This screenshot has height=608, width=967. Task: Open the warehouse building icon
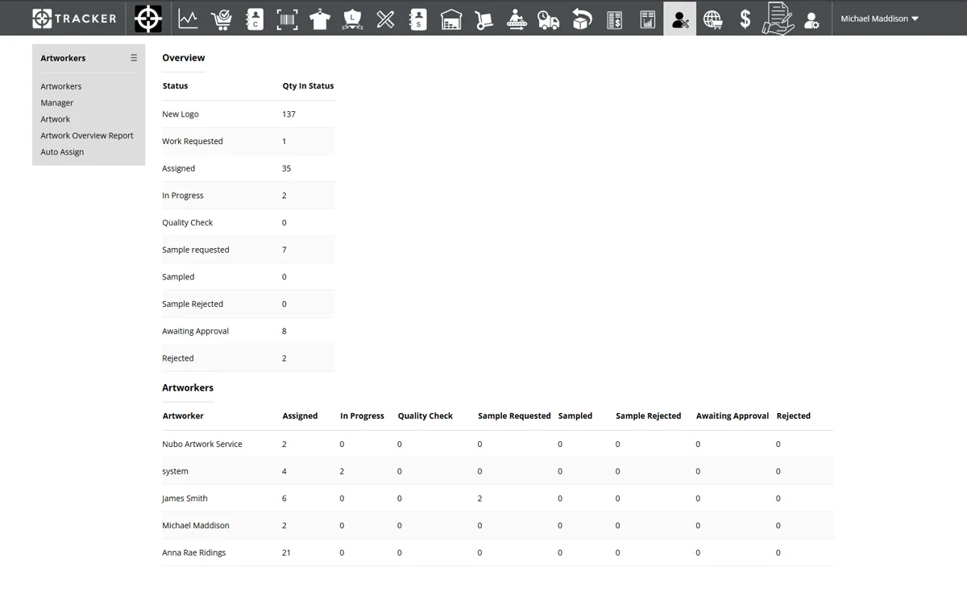(451, 19)
